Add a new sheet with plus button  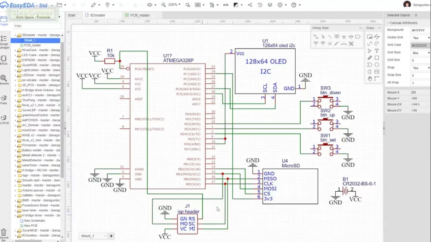[x=111, y=236]
